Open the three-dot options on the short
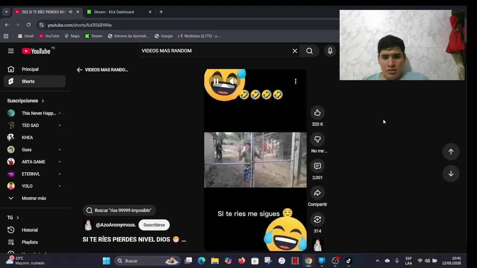Screen dimensions: 477x268 pyautogui.click(x=296, y=81)
